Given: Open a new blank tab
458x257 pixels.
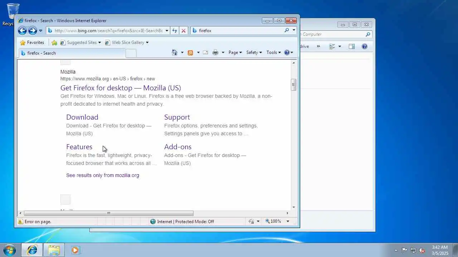Looking at the screenshot, I should [131, 53].
